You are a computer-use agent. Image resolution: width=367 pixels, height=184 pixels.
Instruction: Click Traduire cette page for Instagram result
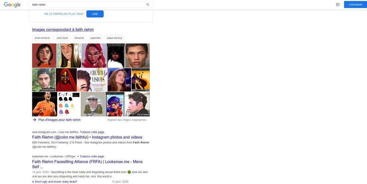pyautogui.click(x=92, y=132)
